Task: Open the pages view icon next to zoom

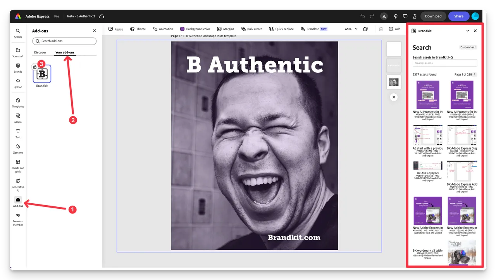Action: (365, 29)
